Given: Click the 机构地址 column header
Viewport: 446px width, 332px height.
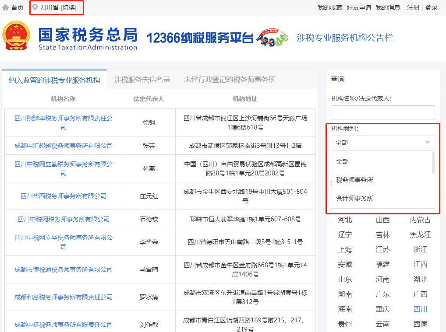Looking at the screenshot, I should 245,99.
